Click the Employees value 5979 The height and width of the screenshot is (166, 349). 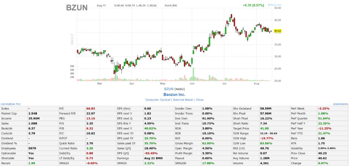coord(32,148)
